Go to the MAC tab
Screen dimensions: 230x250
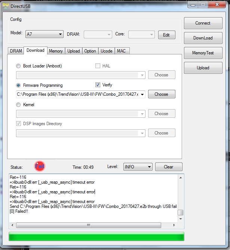pyautogui.click(x=121, y=51)
